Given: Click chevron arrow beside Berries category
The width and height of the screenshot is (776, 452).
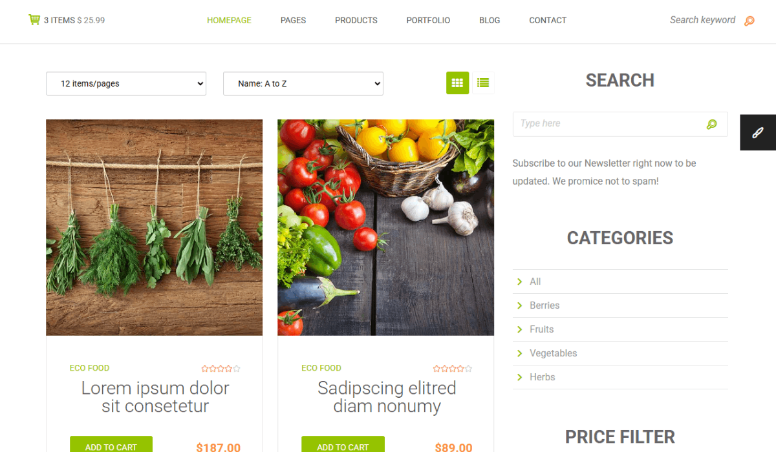Looking at the screenshot, I should (x=519, y=305).
